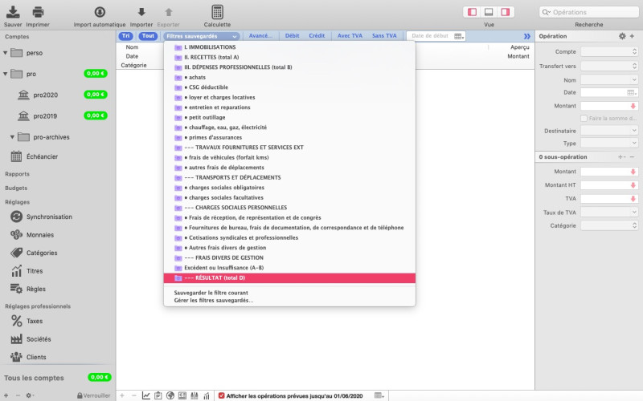Image resolution: width=643 pixels, height=401 pixels.
Task: Choose Sauvegarder le filtre courant
Action: click(211, 293)
